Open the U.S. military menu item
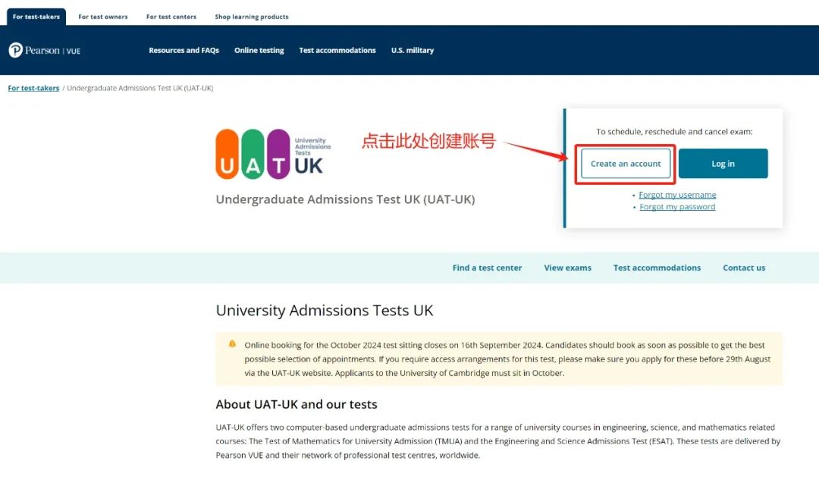Image resolution: width=819 pixels, height=495 pixels. [x=413, y=50]
